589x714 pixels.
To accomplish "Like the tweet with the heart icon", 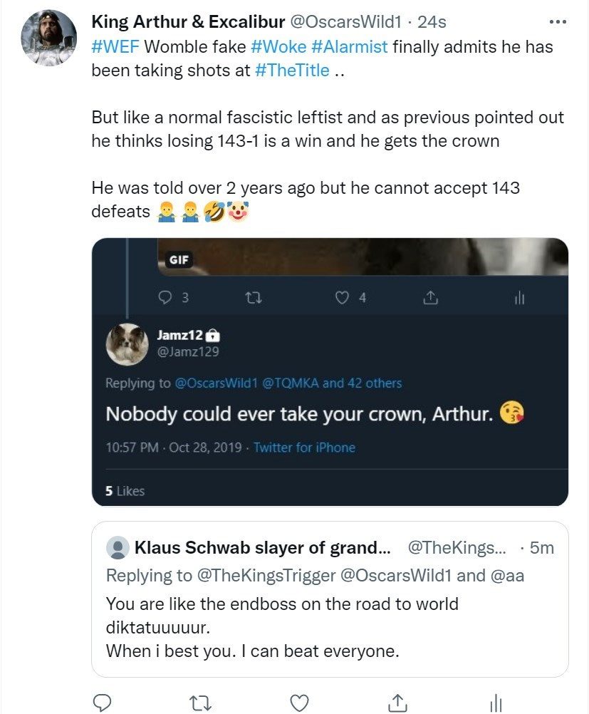I will 300,703.
